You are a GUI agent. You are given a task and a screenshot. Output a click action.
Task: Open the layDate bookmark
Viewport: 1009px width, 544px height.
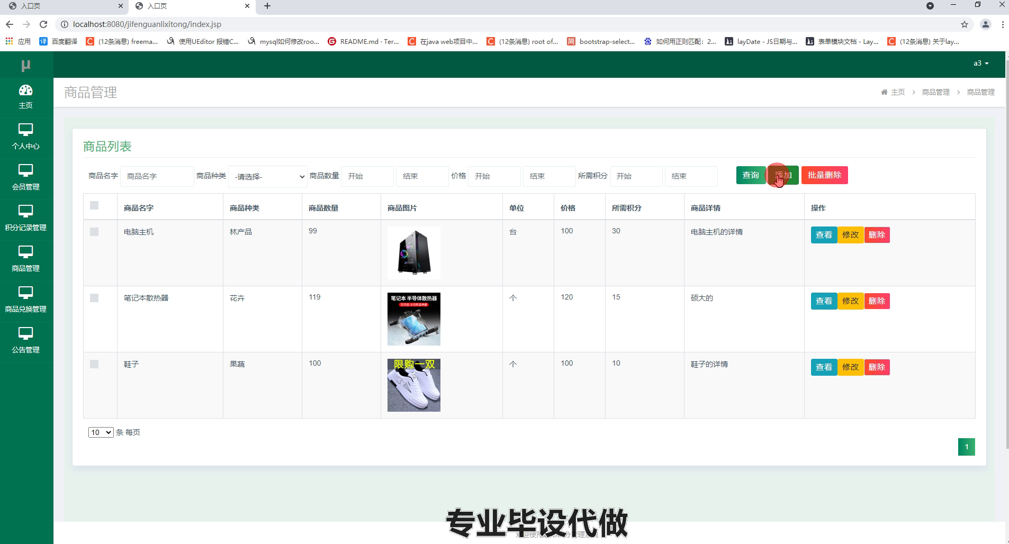click(x=761, y=41)
